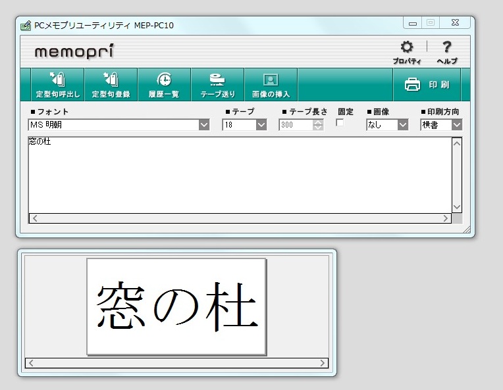The height and width of the screenshot is (390, 503).
Task: Expand the フォント MS 明朝 dropdown
Action: pos(204,125)
